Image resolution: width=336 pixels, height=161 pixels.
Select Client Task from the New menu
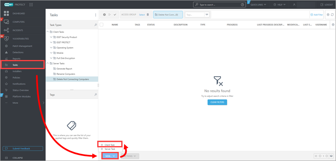[x=110, y=145]
